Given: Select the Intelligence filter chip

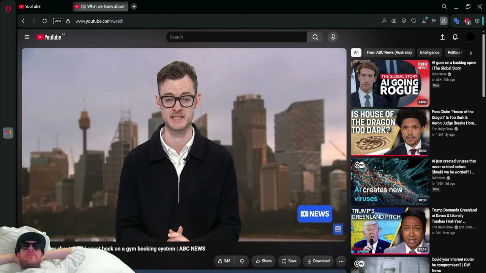Looking at the screenshot, I should [429, 53].
